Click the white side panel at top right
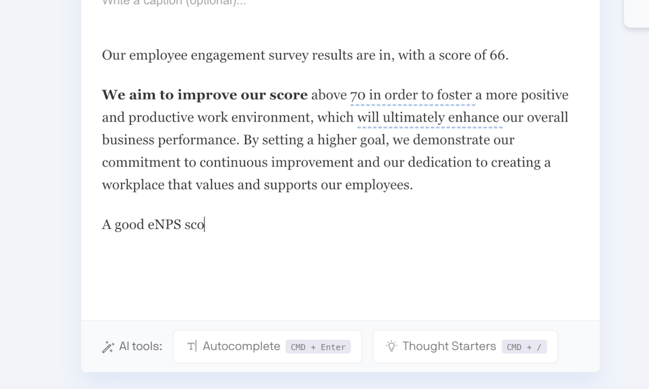Image resolution: width=649 pixels, height=389 pixels. point(637,12)
